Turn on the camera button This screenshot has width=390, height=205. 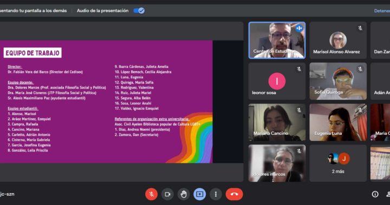pyautogui.click(x=167, y=194)
